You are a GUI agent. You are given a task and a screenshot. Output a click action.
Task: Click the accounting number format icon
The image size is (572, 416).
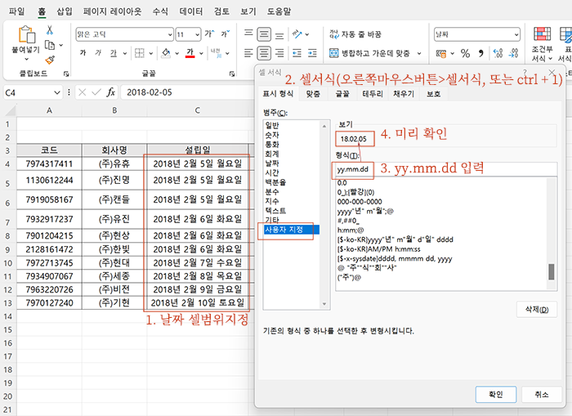pyautogui.click(x=441, y=54)
